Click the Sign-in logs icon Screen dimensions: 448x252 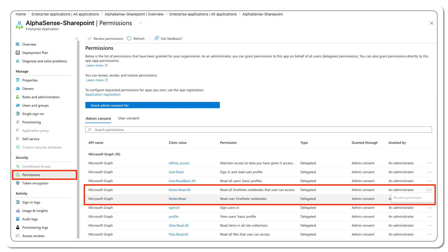coord(18,202)
